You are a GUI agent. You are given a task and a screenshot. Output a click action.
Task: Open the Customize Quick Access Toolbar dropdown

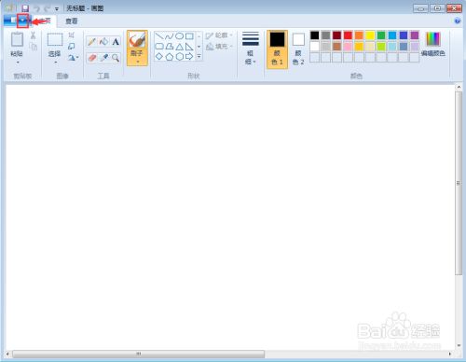coord(57,8)
